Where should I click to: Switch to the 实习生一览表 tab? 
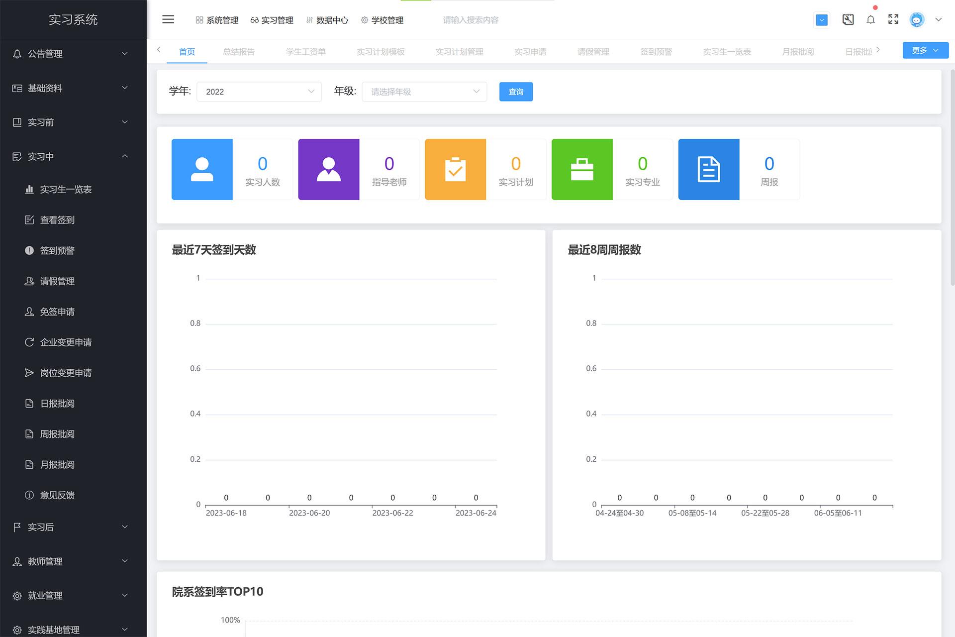tap(727, 52)
